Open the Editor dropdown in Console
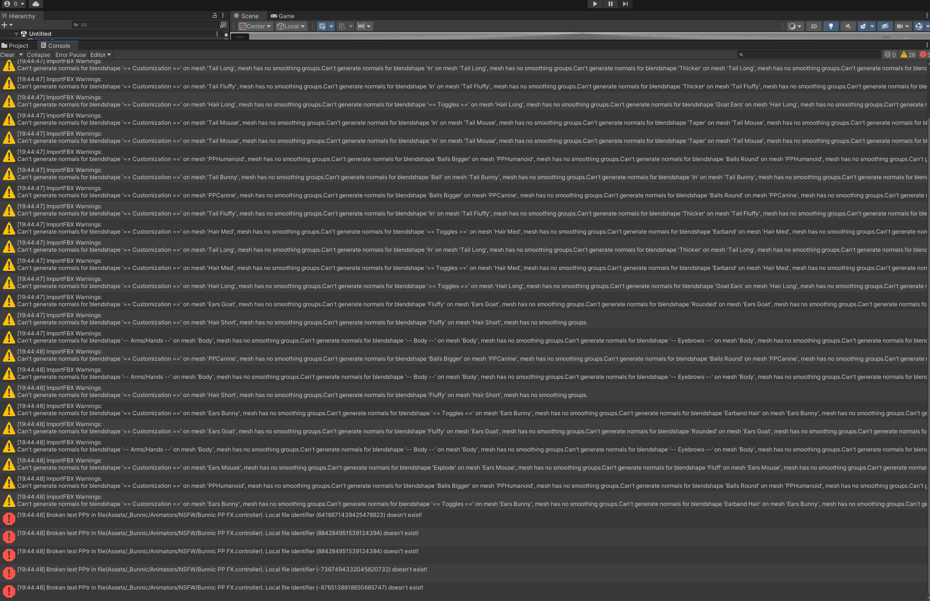The height and width of the screenshot is (601, 930). (100, 54)
